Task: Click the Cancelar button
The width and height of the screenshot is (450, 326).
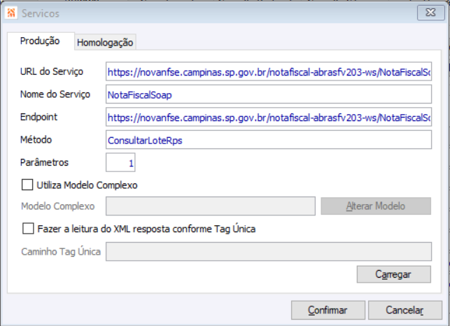Action: tap(405, 310)
